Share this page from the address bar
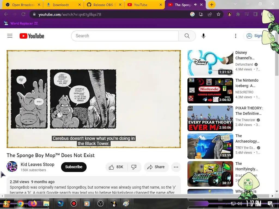The width and height of the screenshot is (279, 209). click(x=210, y=14)
